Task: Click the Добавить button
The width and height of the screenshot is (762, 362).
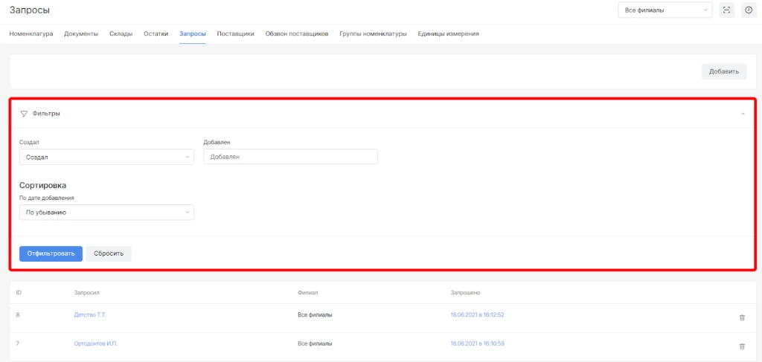Action: 723,71
